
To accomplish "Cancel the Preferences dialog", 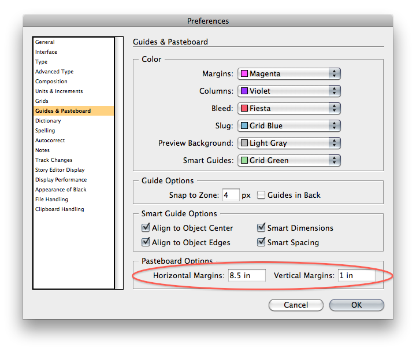I will click(296, 305).
